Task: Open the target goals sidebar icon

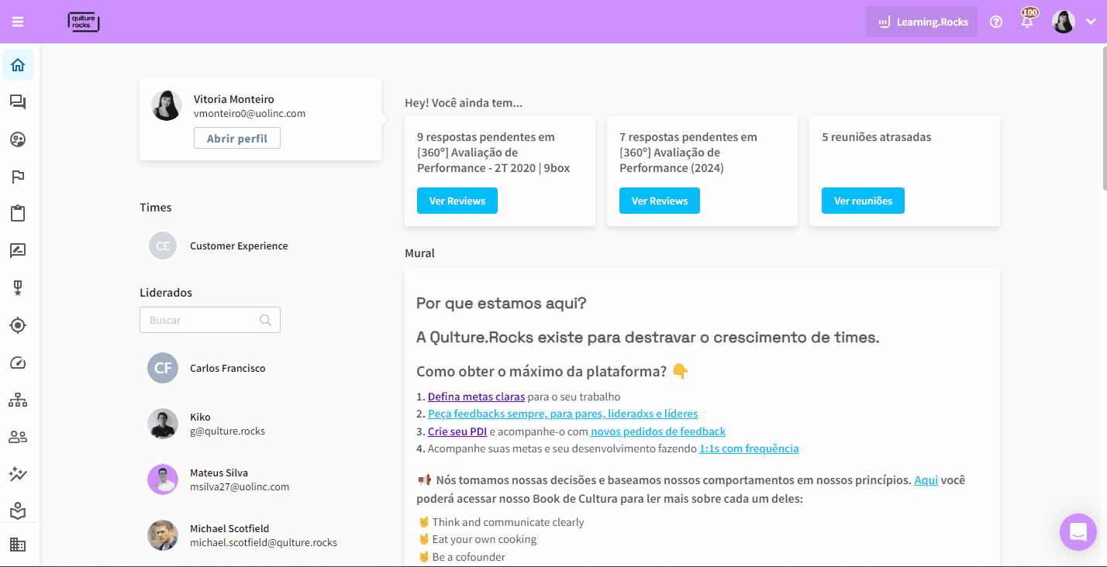Action: point(18,325)
